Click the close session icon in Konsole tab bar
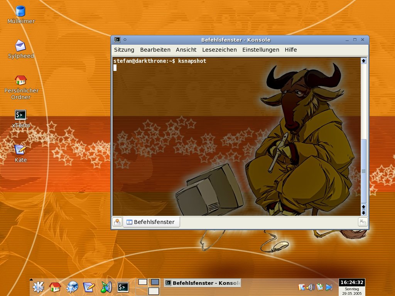The height and width of the screenshot is (296, 395). (363, 222)
